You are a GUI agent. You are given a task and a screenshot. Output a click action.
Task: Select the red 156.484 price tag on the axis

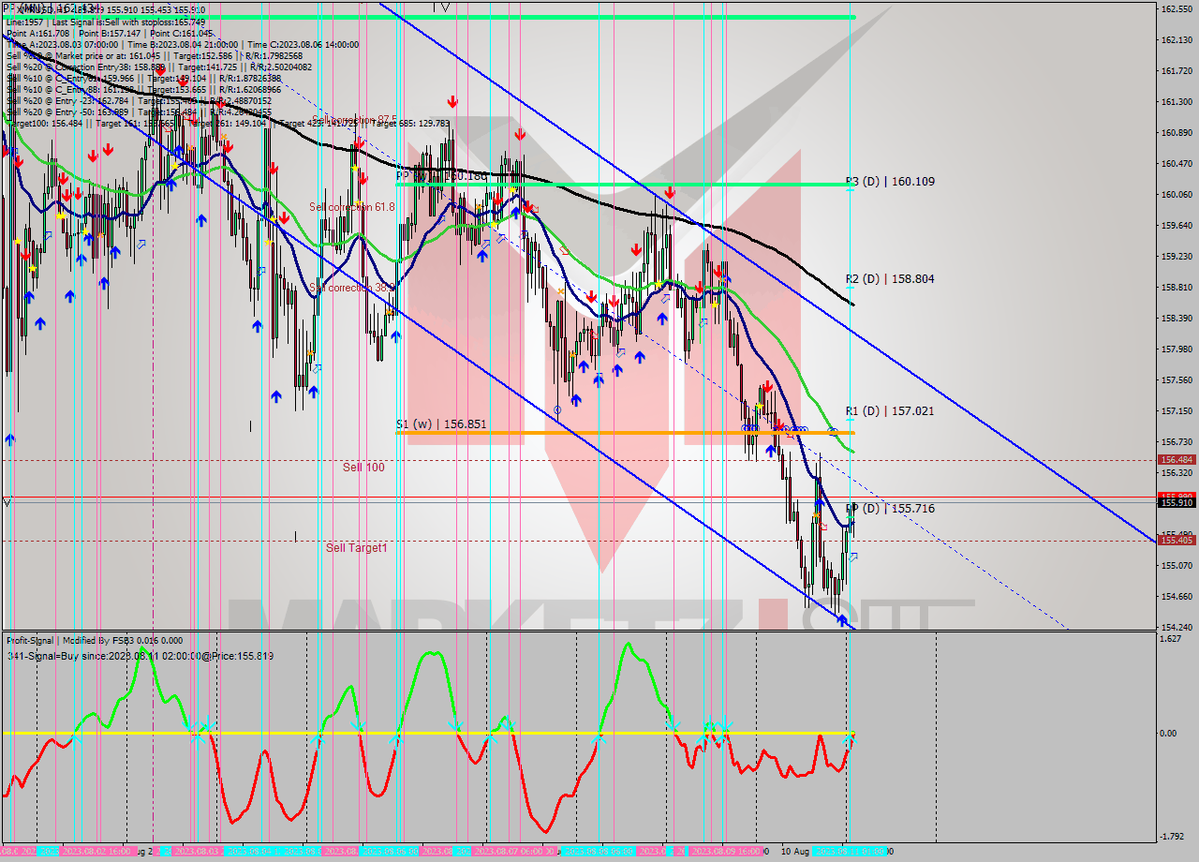[1176, 460]
